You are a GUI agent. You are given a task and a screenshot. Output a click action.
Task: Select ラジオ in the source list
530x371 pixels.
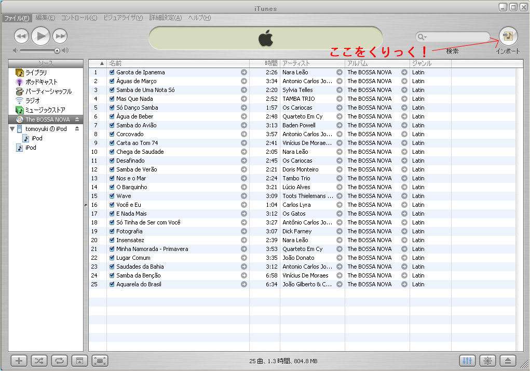click(x=33, y=100)
